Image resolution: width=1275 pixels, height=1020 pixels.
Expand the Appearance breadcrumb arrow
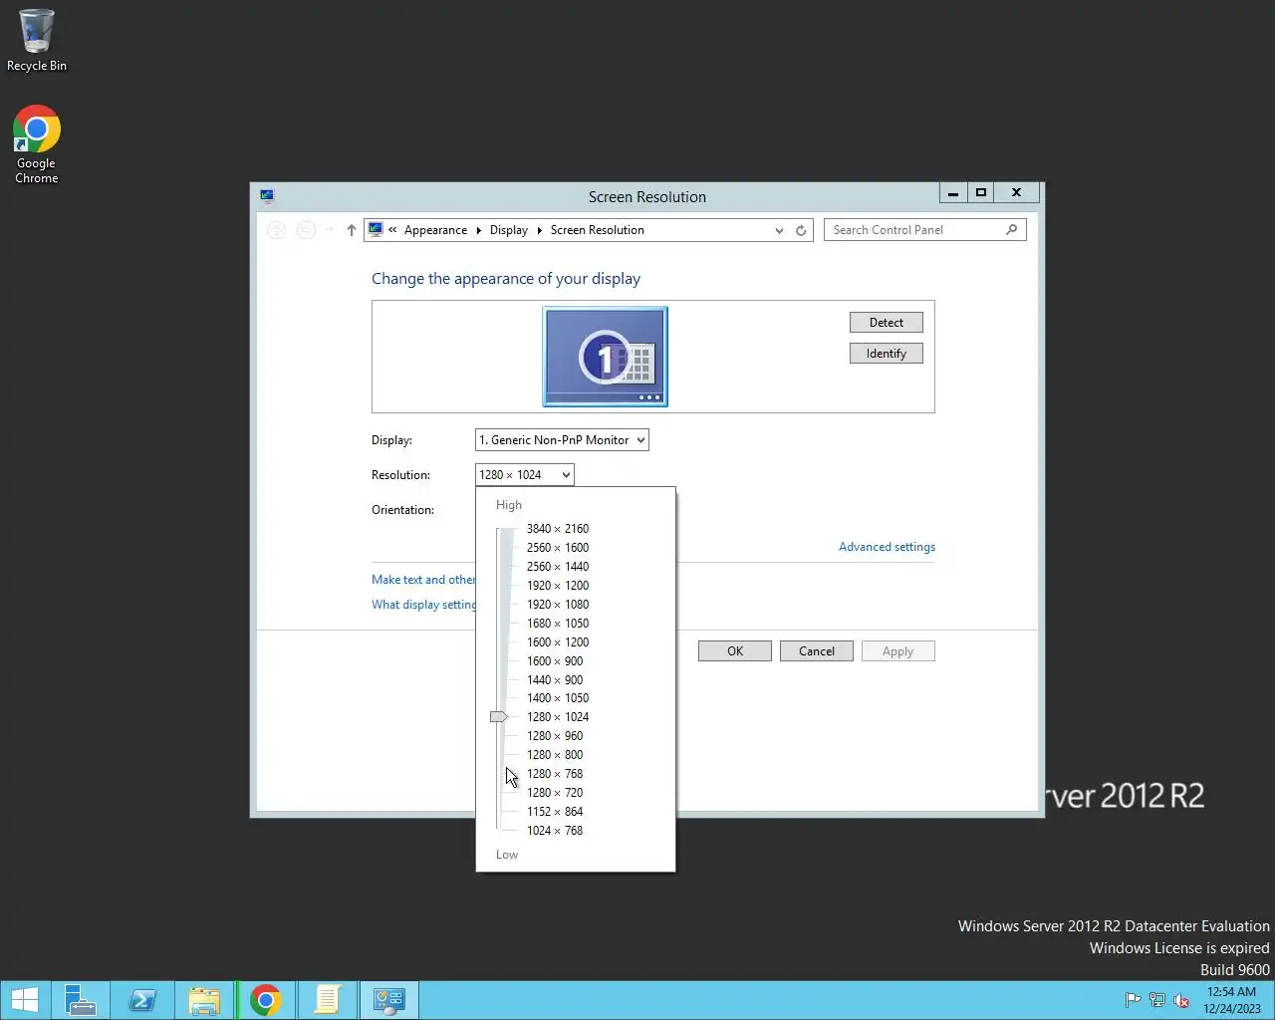coord(478,230)
